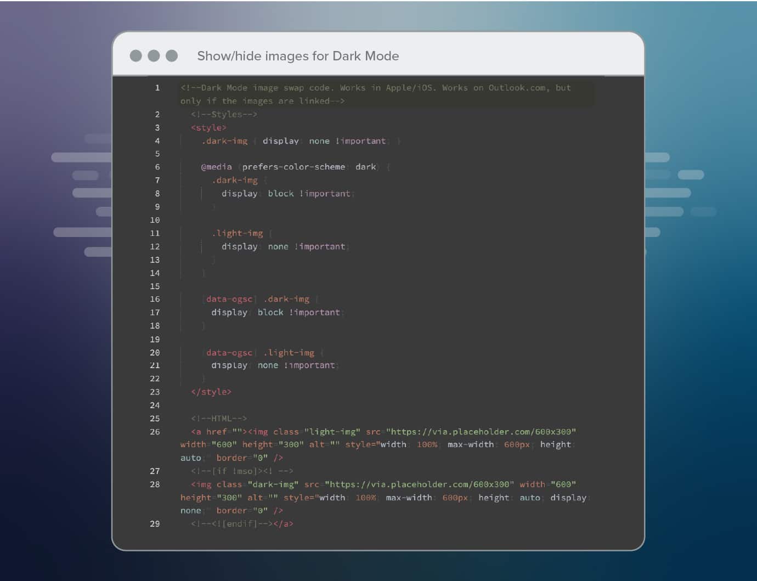
Task: Click line number 19 in gutter
Action: (155, 339)
